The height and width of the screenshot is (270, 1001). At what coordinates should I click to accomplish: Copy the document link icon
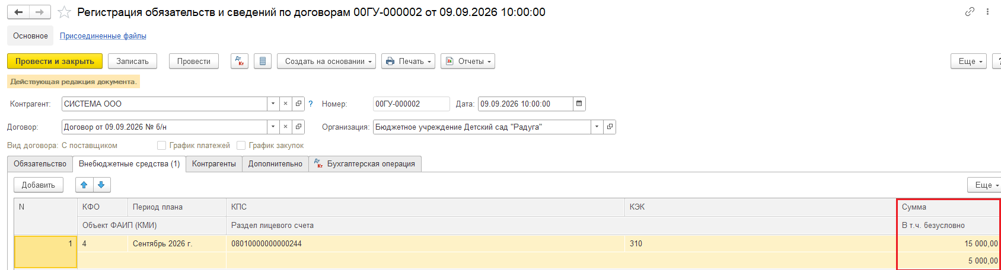[x=970, y=12]
